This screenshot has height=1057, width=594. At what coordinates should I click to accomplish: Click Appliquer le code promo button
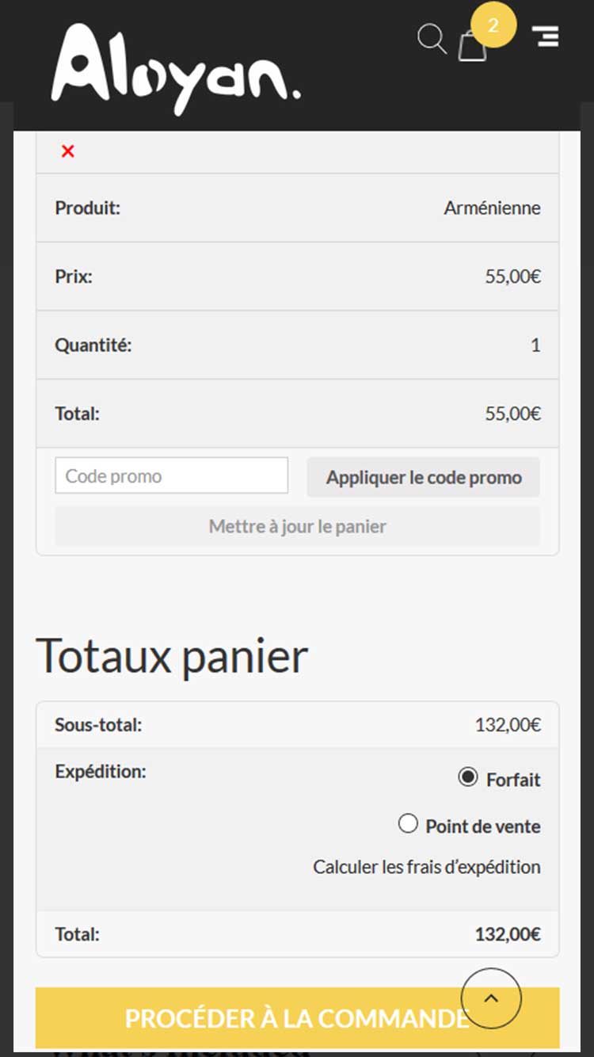(424, 477)
